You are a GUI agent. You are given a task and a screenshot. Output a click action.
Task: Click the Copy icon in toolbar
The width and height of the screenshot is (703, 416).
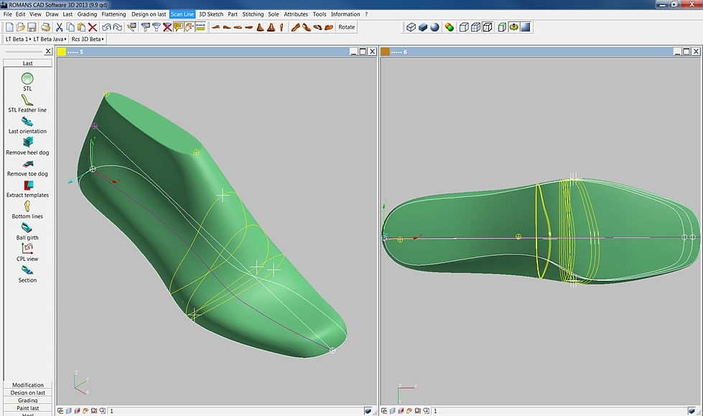(70, 27)
